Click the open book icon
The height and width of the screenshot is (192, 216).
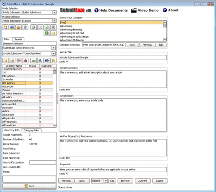tap(40, 27)
